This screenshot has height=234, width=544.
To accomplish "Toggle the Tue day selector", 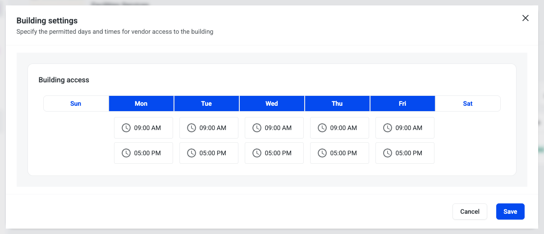I will pyautogui.click(x=206, y=103).
